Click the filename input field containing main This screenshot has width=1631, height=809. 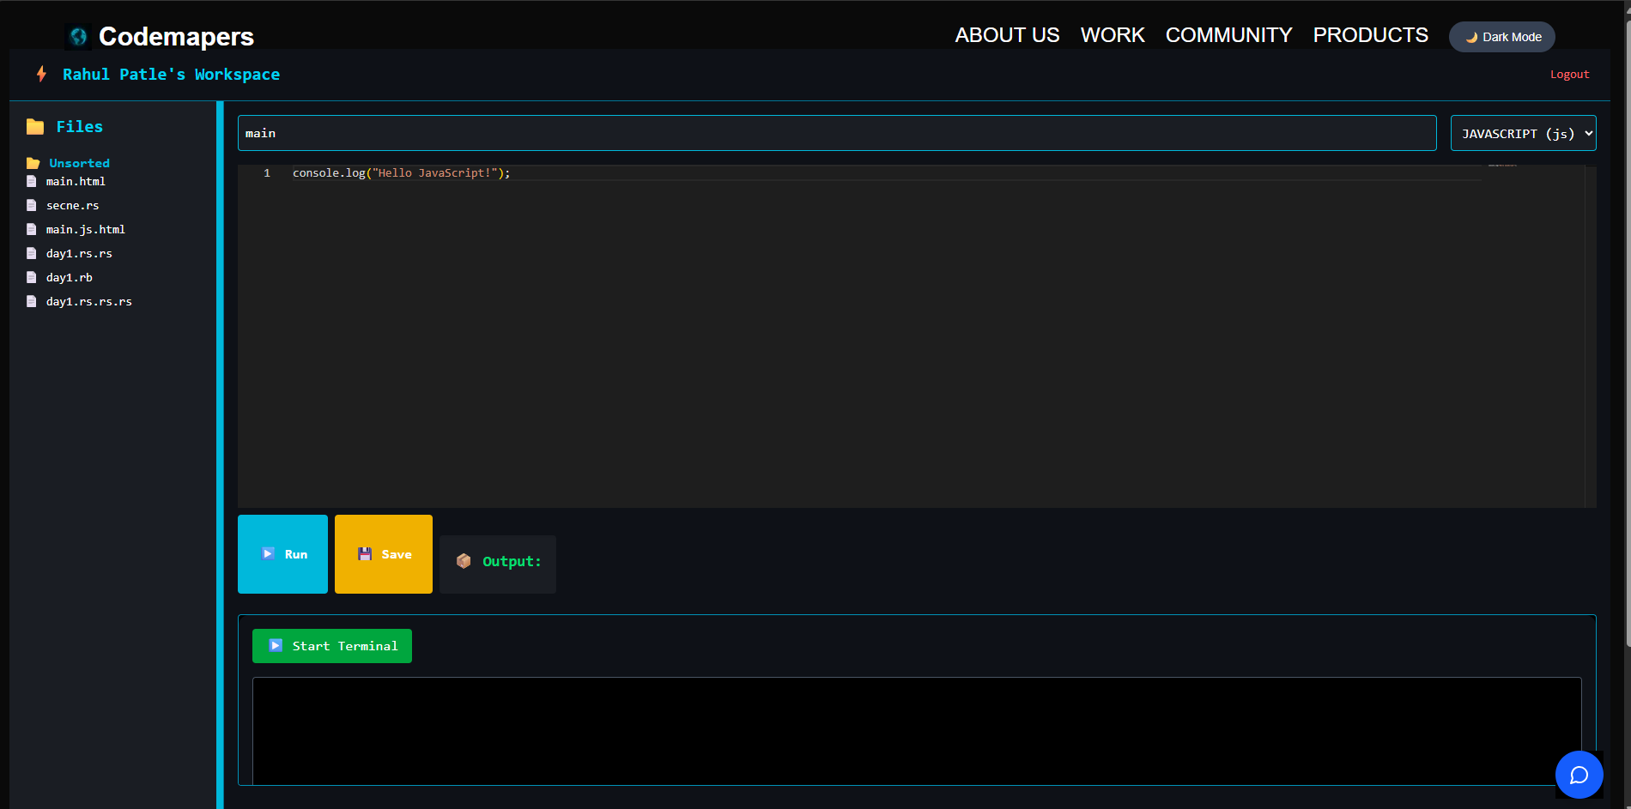[836, 133]
